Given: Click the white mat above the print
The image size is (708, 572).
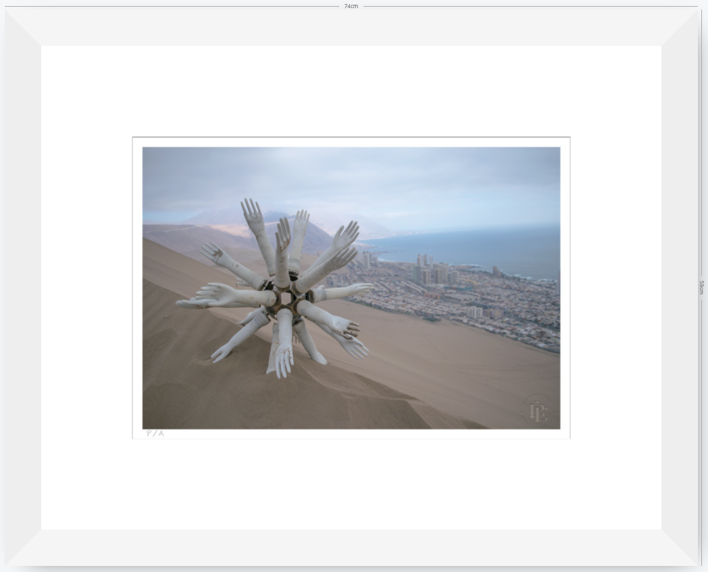Looking at the screenshot, I should click(351, 90).
